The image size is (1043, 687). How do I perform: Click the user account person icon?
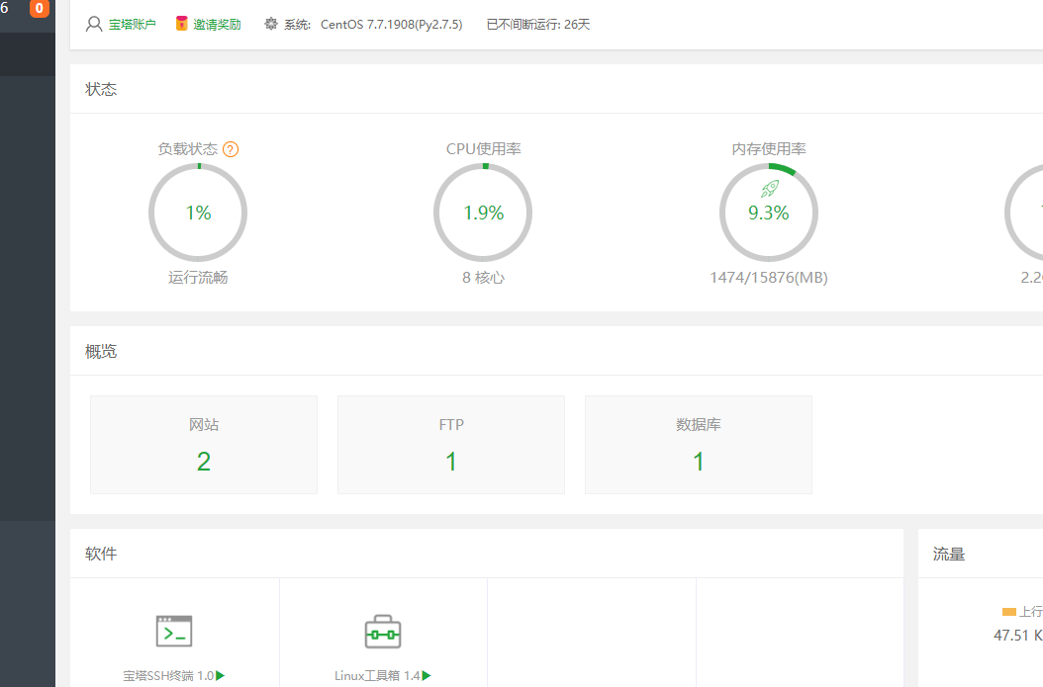pyautogui.click(x=94, y=24)
